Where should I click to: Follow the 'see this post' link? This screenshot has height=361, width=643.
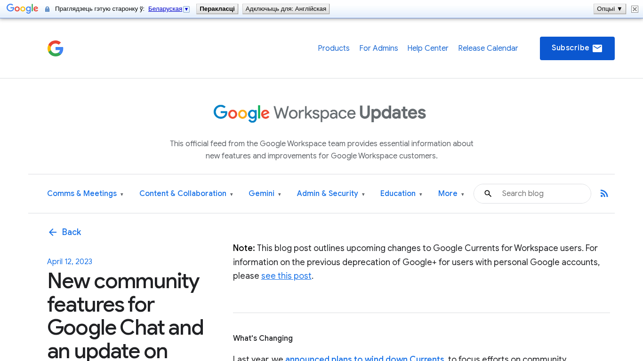tap(286, 276)
